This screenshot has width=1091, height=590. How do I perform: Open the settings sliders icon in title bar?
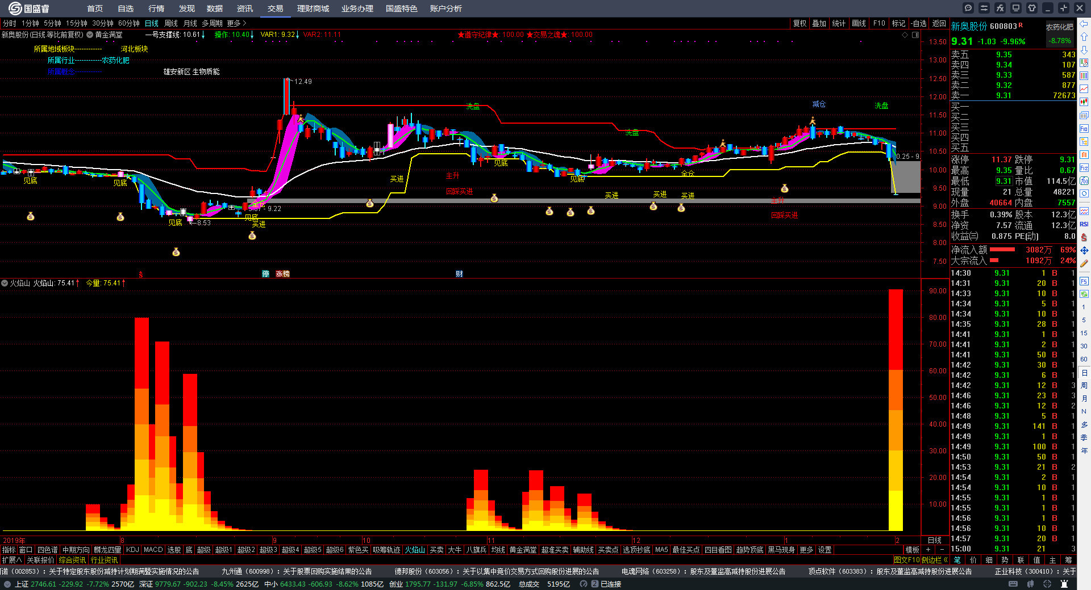pyautogui.click(x=984, y=8)
